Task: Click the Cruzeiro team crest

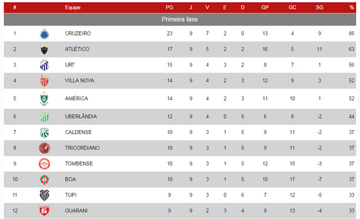Action: click(44, 34)
